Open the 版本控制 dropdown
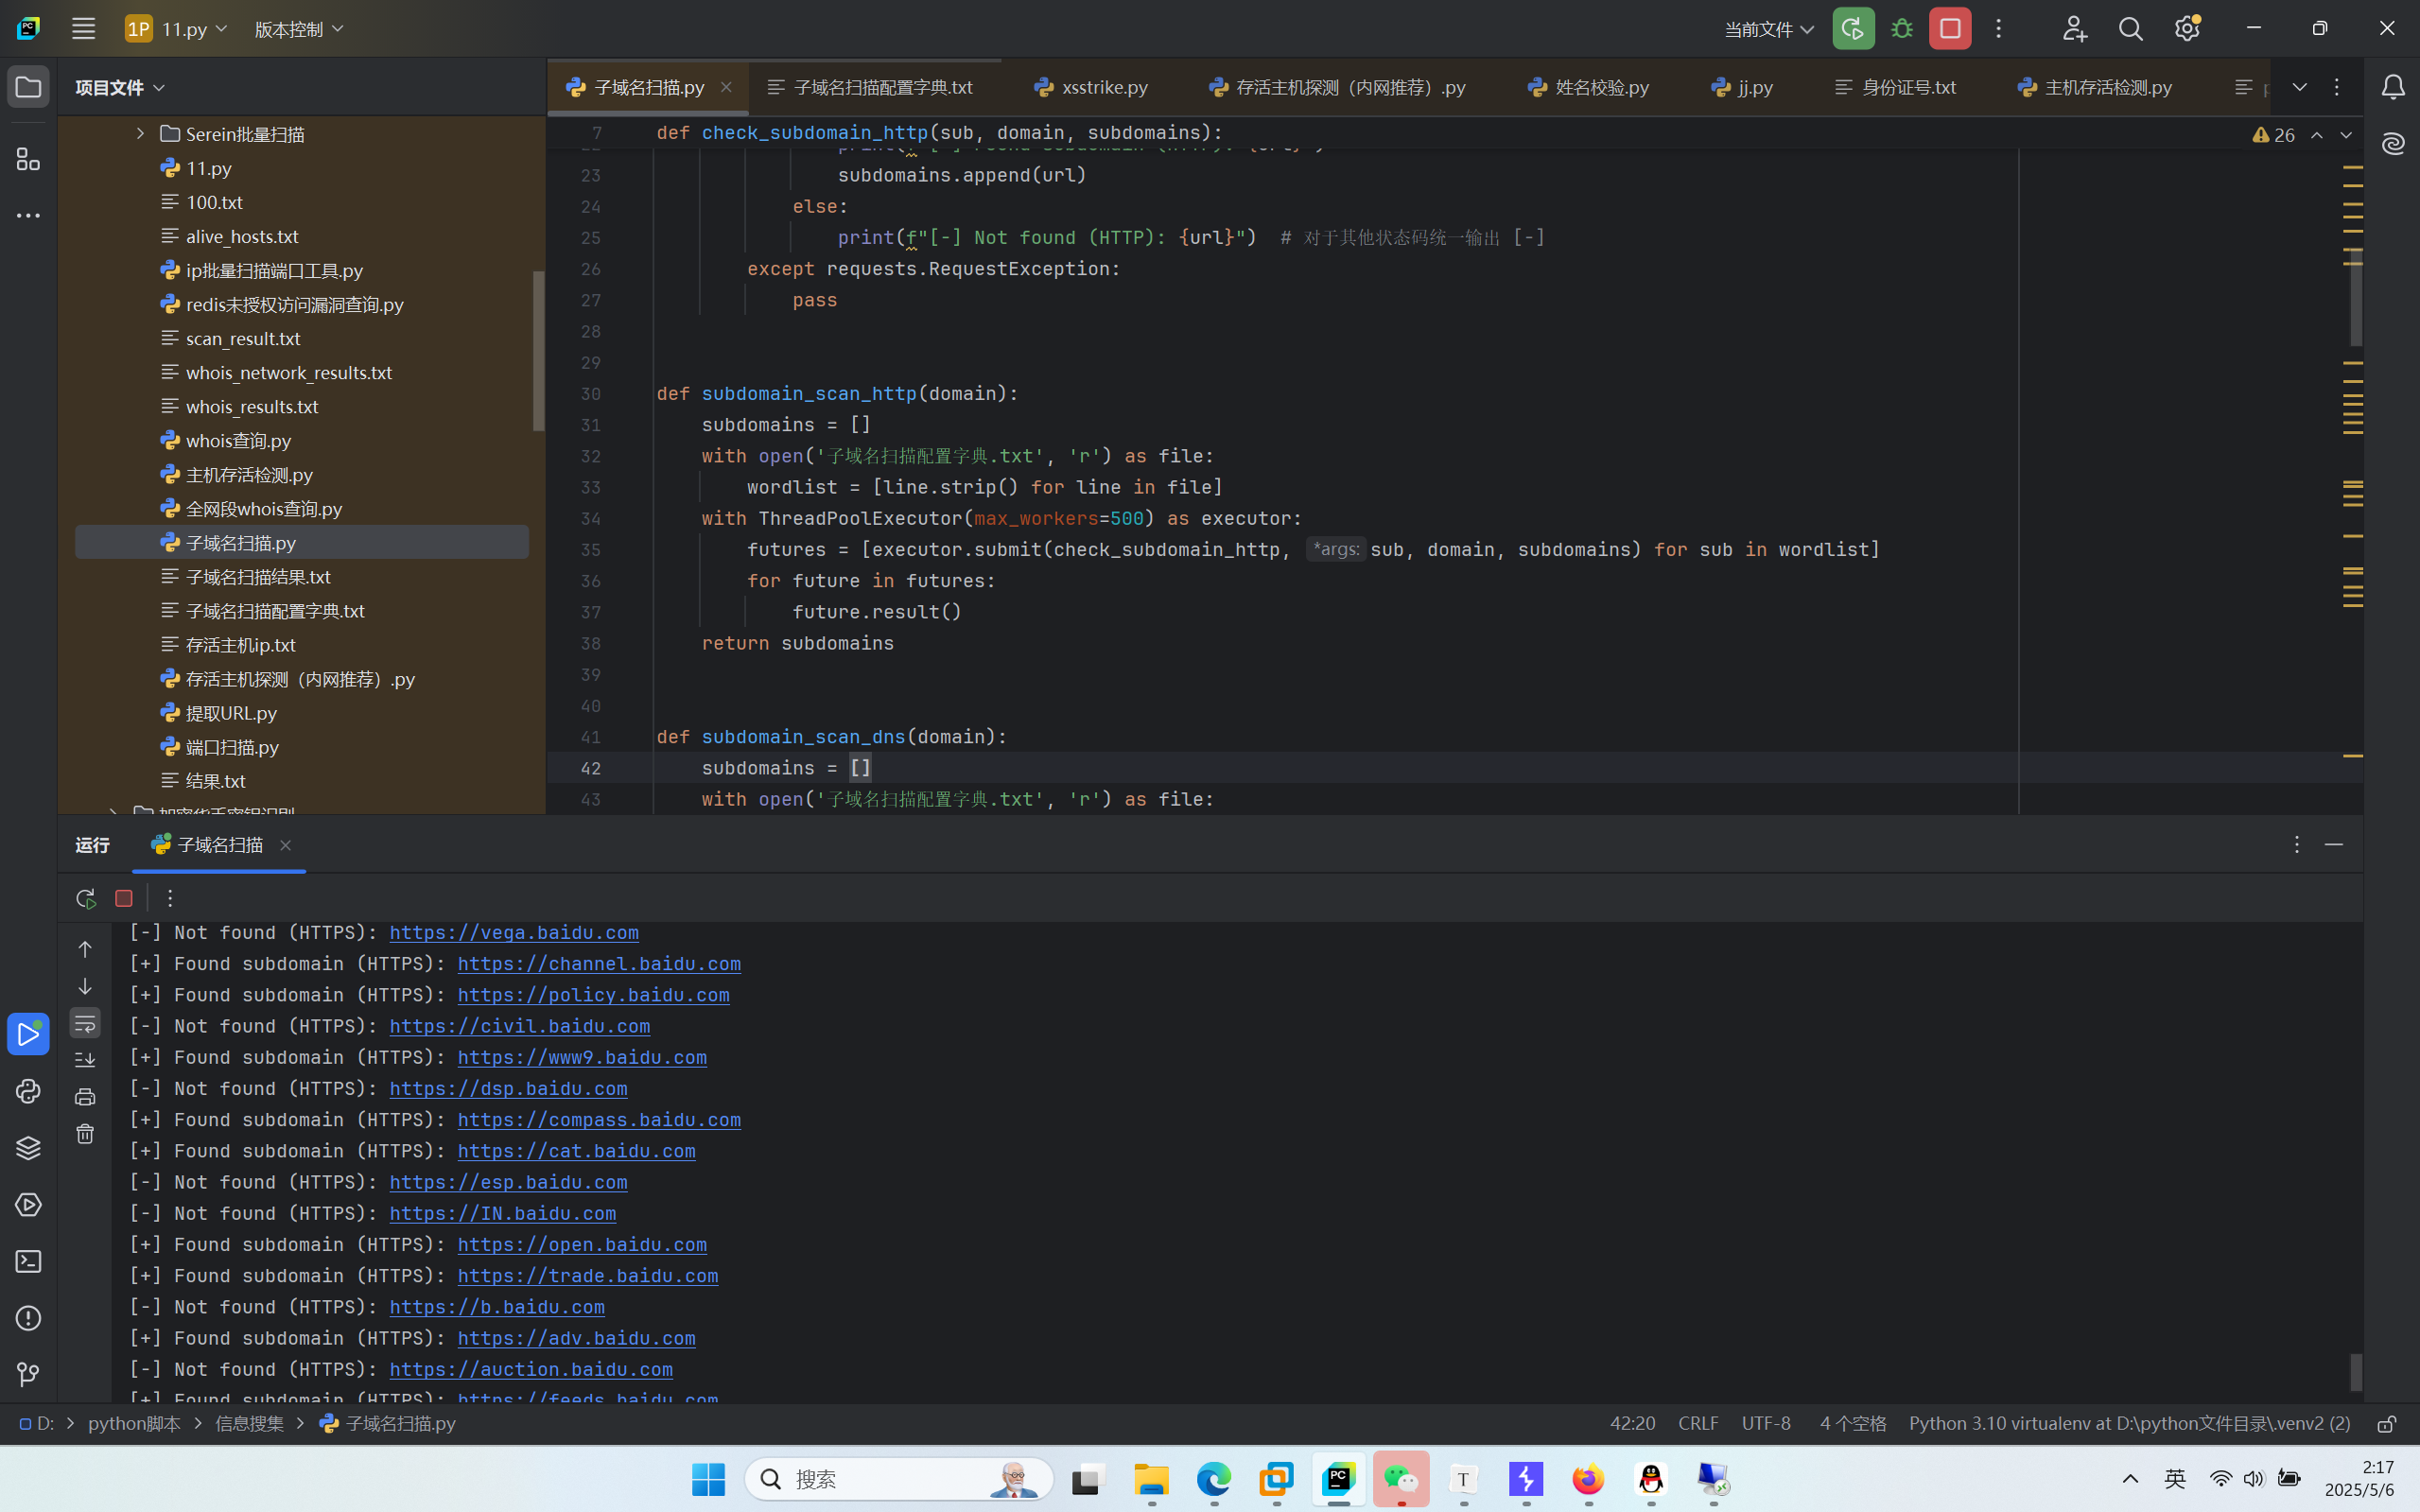2420x1512 pixels. pyautogui.click(x=298, y=29)
